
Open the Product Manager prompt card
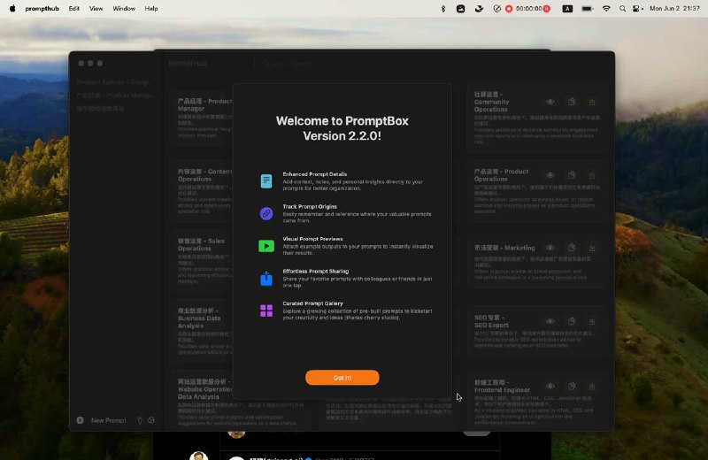pos(203,118)
